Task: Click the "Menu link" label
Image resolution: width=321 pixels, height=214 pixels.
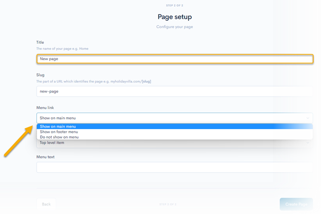Action: [x=45, y=107]
